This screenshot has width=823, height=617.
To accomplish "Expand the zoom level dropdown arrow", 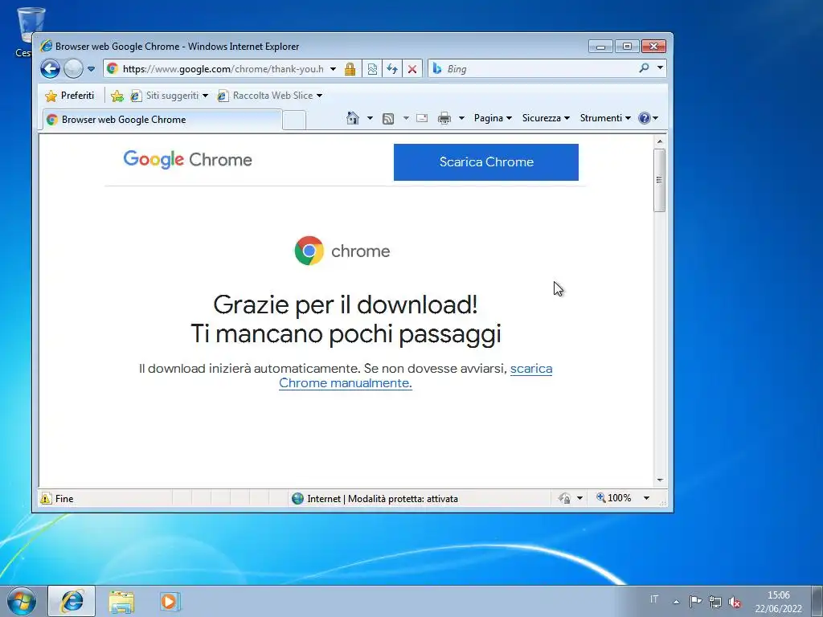I will [647, 498].
